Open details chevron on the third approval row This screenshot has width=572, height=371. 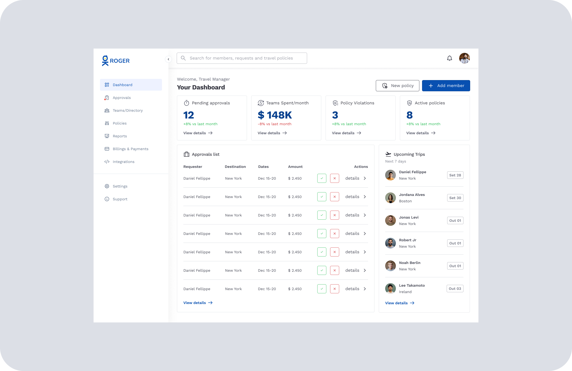[x=365, y=215]
